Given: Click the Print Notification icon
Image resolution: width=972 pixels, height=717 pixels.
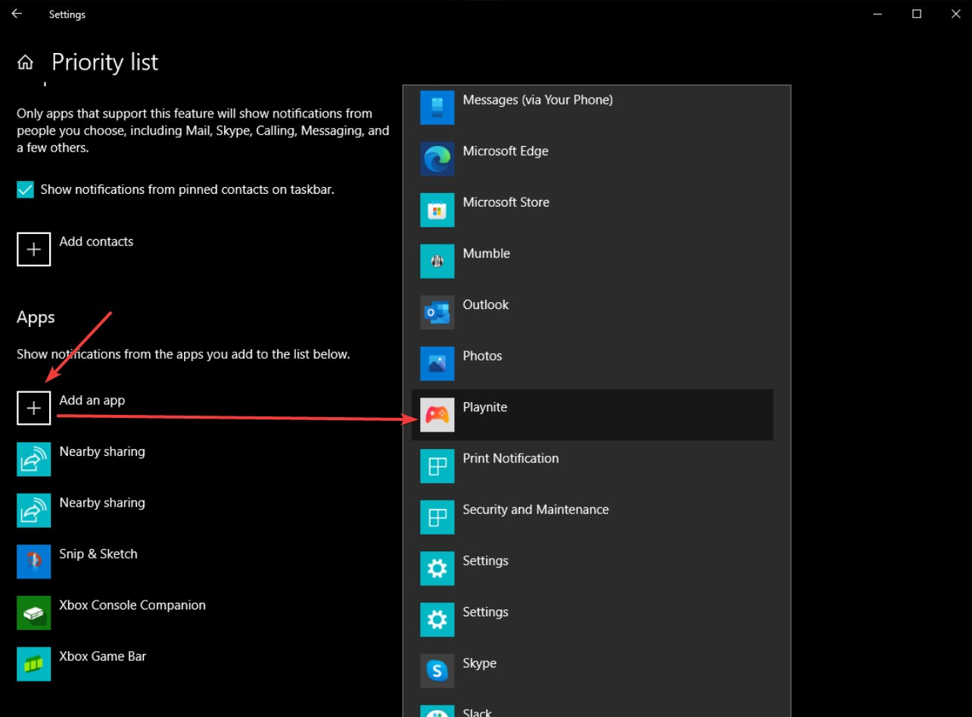Looking at the screenshot, I should [438, 466].
